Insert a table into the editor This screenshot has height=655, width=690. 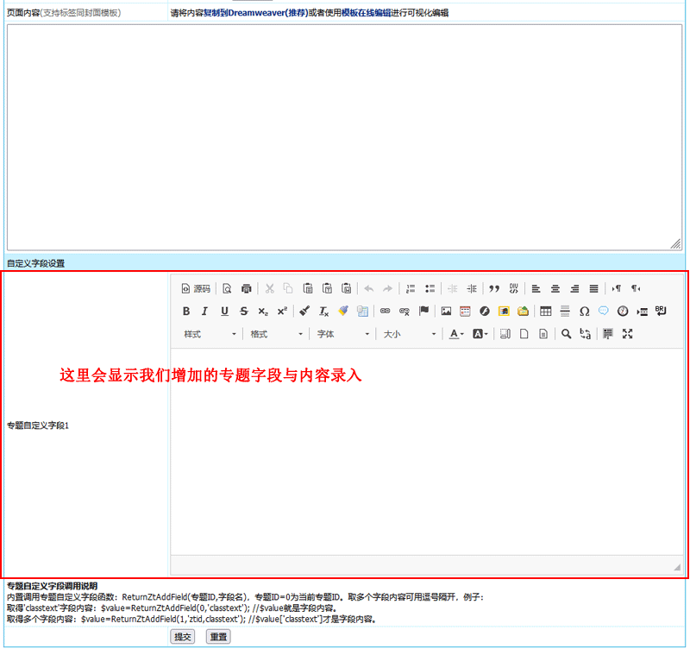tap(546, 311)
